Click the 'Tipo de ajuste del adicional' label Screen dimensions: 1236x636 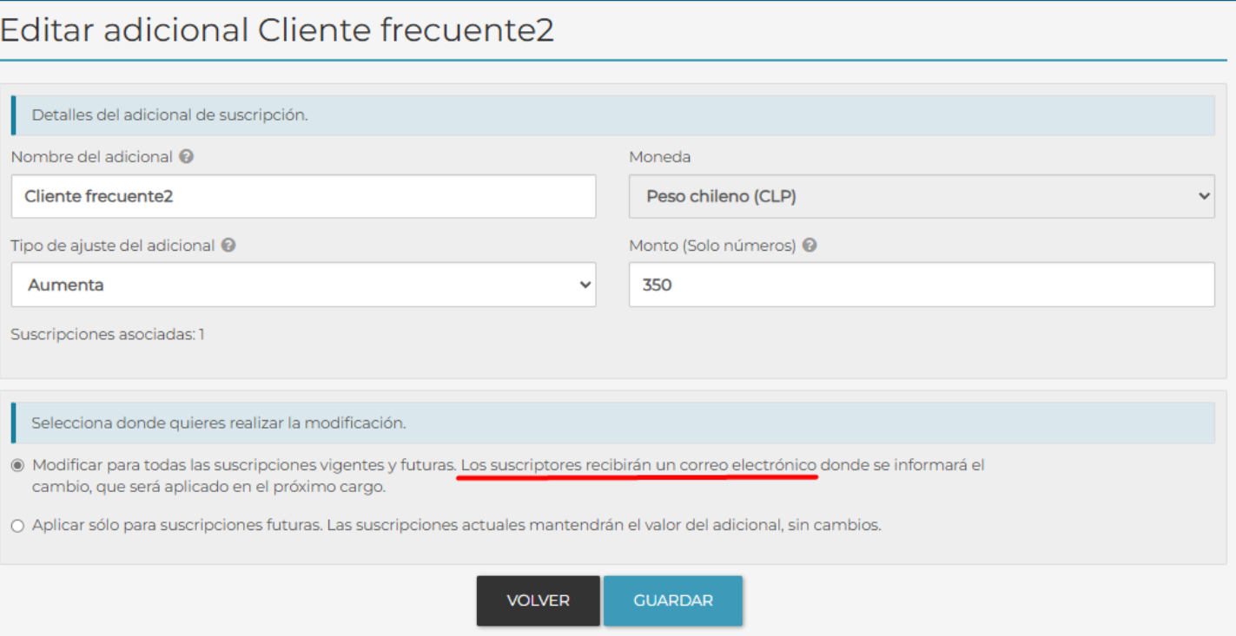click(113, 246)
